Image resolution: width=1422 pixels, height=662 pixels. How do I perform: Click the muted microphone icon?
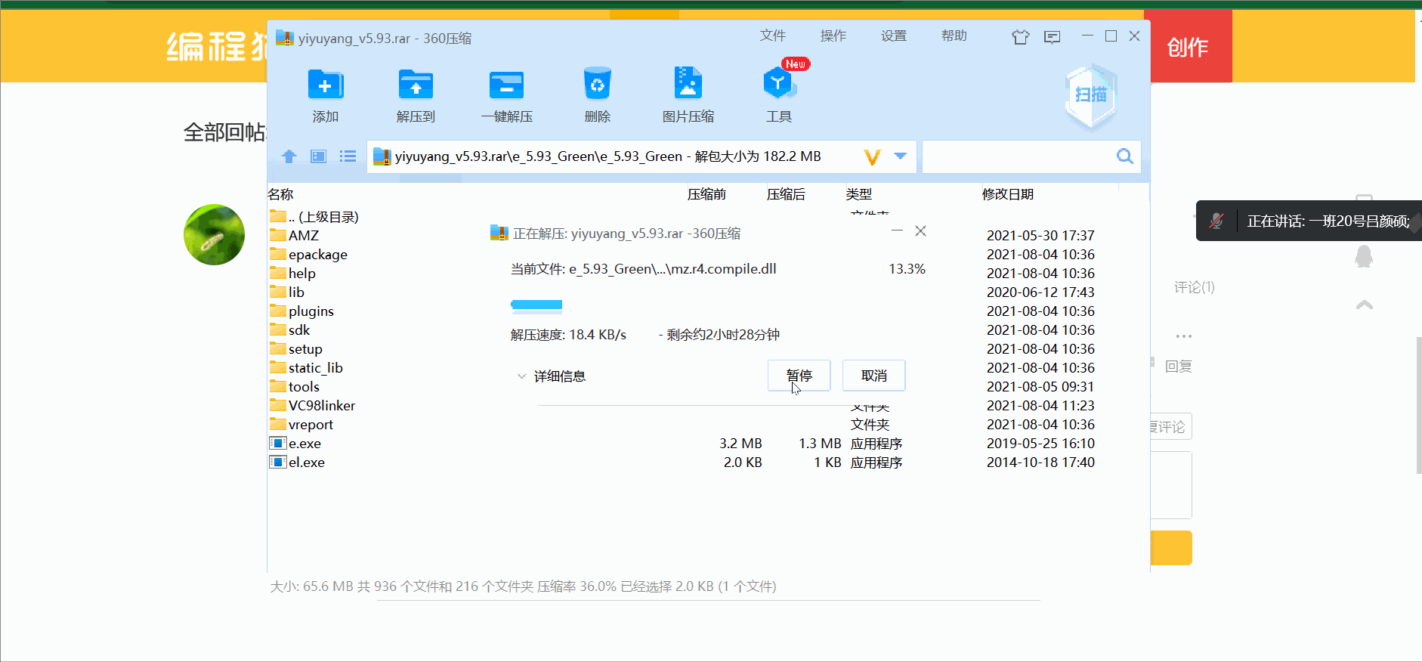point(1216,221)
